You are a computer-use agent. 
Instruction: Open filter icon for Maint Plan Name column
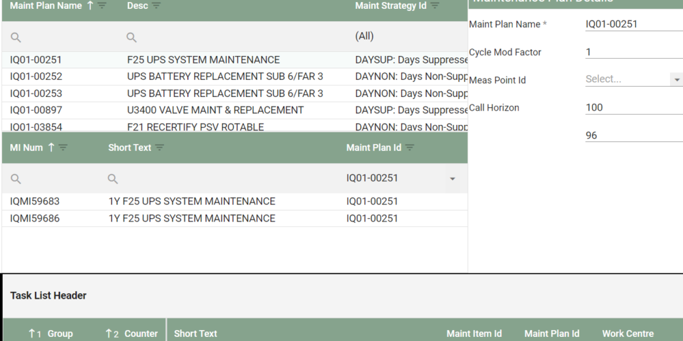pos(102,5)
